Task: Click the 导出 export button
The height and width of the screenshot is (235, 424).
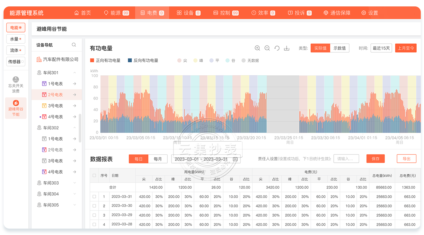Action: coord(406,159)
